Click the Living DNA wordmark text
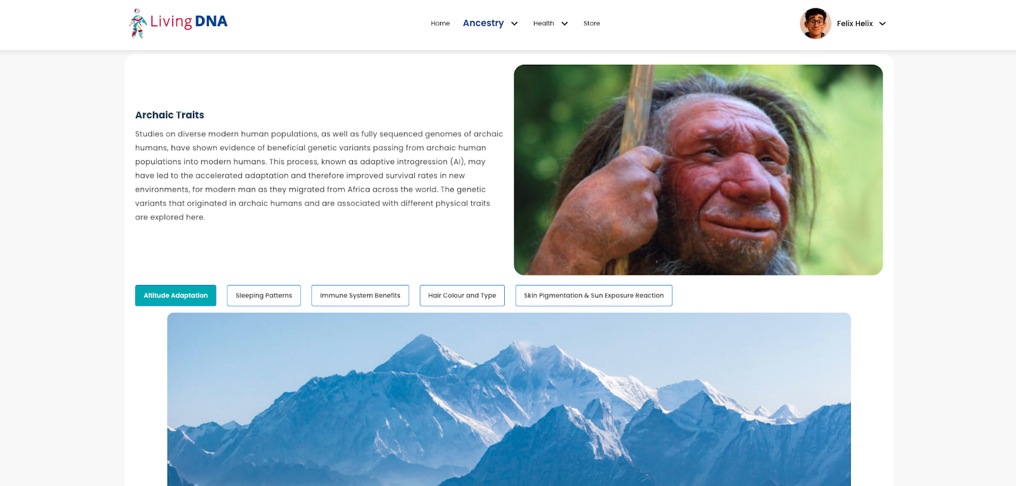This screenshot has width=1016, height=486. click(189, 22)
